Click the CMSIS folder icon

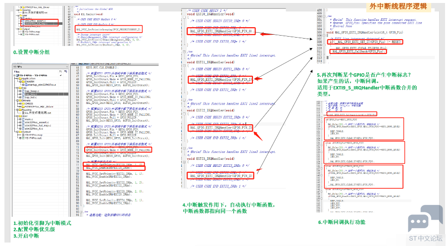[23, 103]
